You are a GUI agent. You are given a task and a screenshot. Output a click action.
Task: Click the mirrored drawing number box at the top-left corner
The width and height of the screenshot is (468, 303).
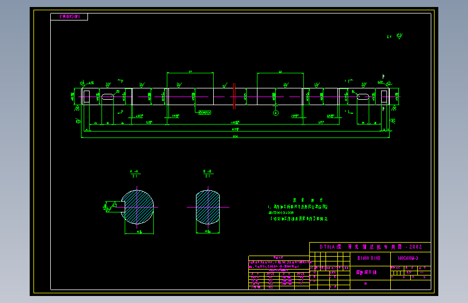coord(69,17)
